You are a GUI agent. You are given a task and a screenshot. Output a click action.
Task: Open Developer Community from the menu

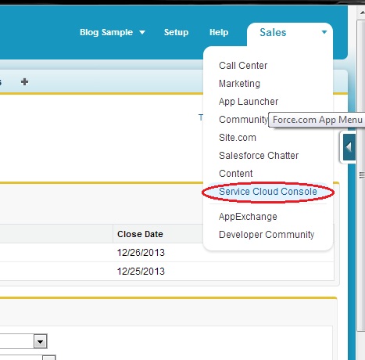coord(267,235)
